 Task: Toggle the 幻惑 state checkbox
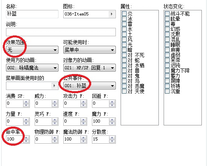coord(167,29)
